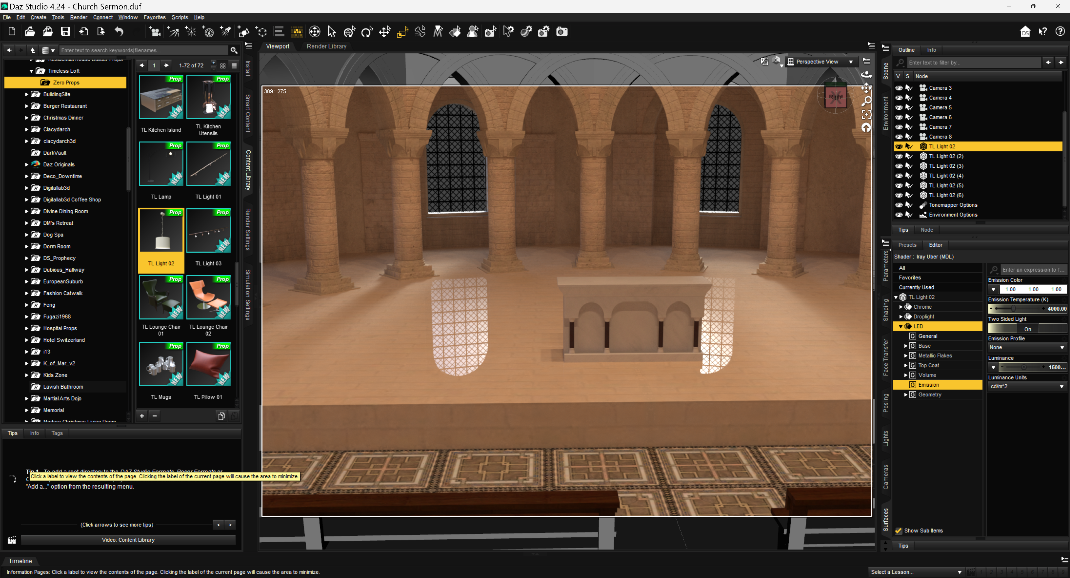Switch to the Render Library tab
The image size is (1070, 578).
(326, 46)
